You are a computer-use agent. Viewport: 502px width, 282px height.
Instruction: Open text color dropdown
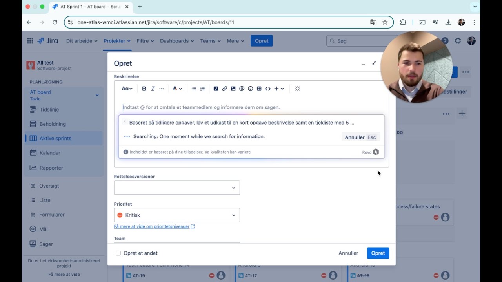coord(177,89)
